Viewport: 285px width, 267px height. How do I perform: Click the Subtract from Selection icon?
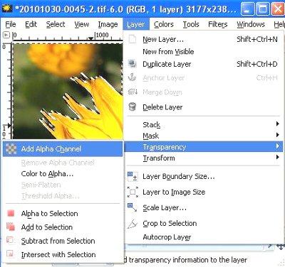pos(10,240)
